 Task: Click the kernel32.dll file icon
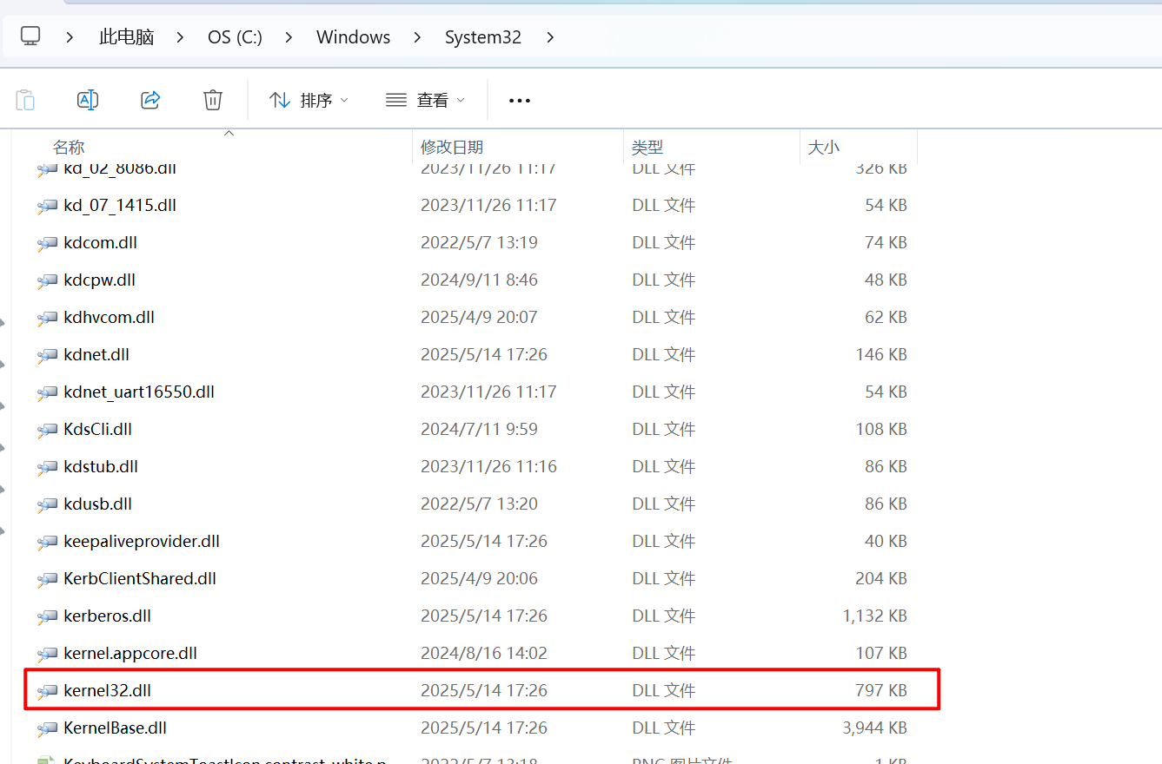47,692
